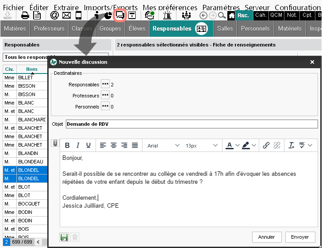Viewport: 322px width, 248px height.
Task: Click the Envoyer button
Action: click(x=300, y=237)
